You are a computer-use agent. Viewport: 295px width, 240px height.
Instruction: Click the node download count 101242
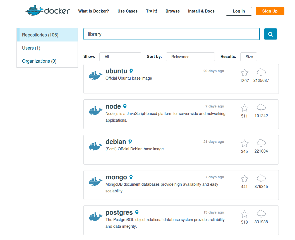coord(261,116)
